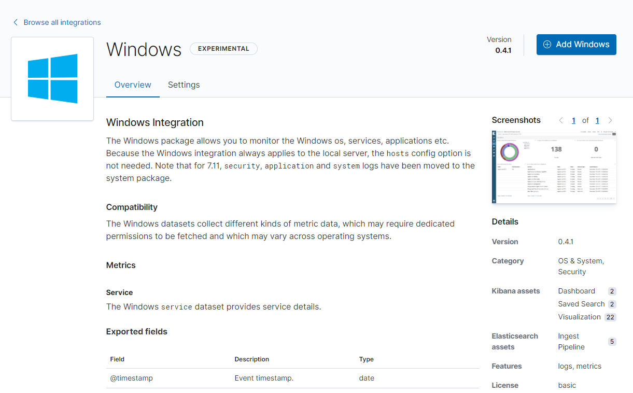Open the Saved Search assets link
Screen dimensions: 633x393
point(582,304)
